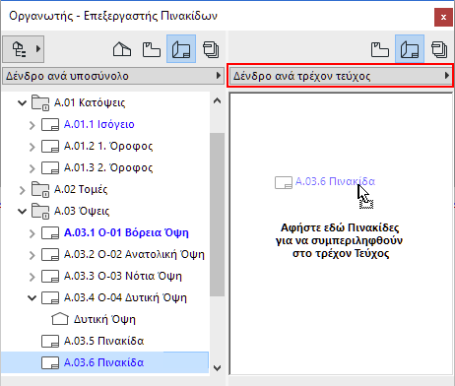Switch left panel to View Map icon
The image size is (455, 386).
point(152,49)
